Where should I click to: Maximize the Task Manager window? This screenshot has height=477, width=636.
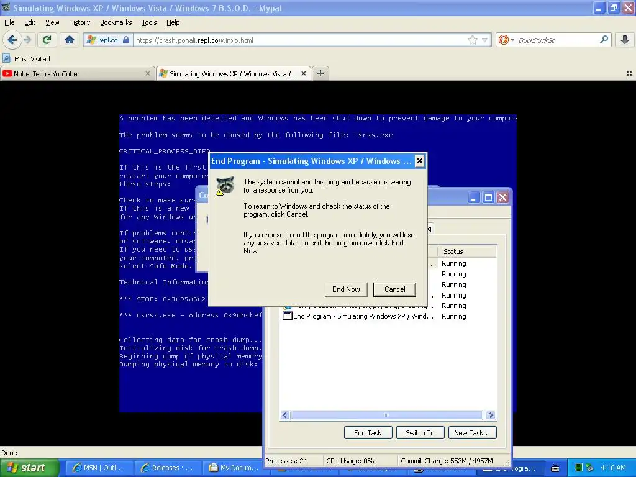[488, 198]
